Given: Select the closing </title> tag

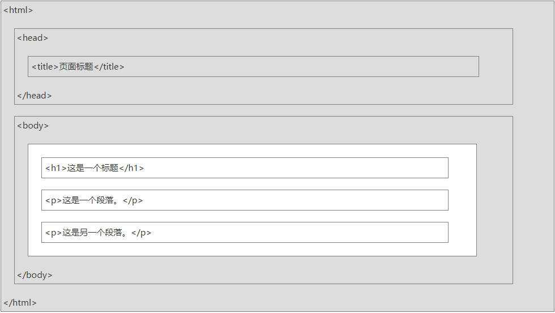Looking at the screenshot, I should coord(109,67).
